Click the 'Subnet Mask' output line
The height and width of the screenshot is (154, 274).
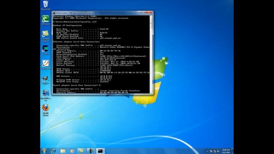click(86, 60)
